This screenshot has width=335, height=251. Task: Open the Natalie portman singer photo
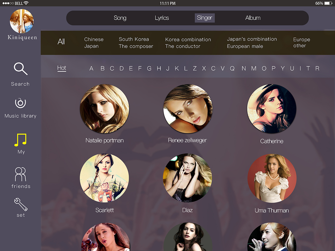pyautogui.click(x=104, y=109)
